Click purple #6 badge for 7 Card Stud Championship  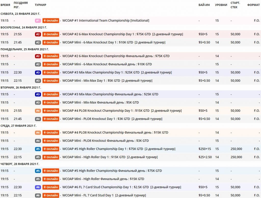pos(38,187)
